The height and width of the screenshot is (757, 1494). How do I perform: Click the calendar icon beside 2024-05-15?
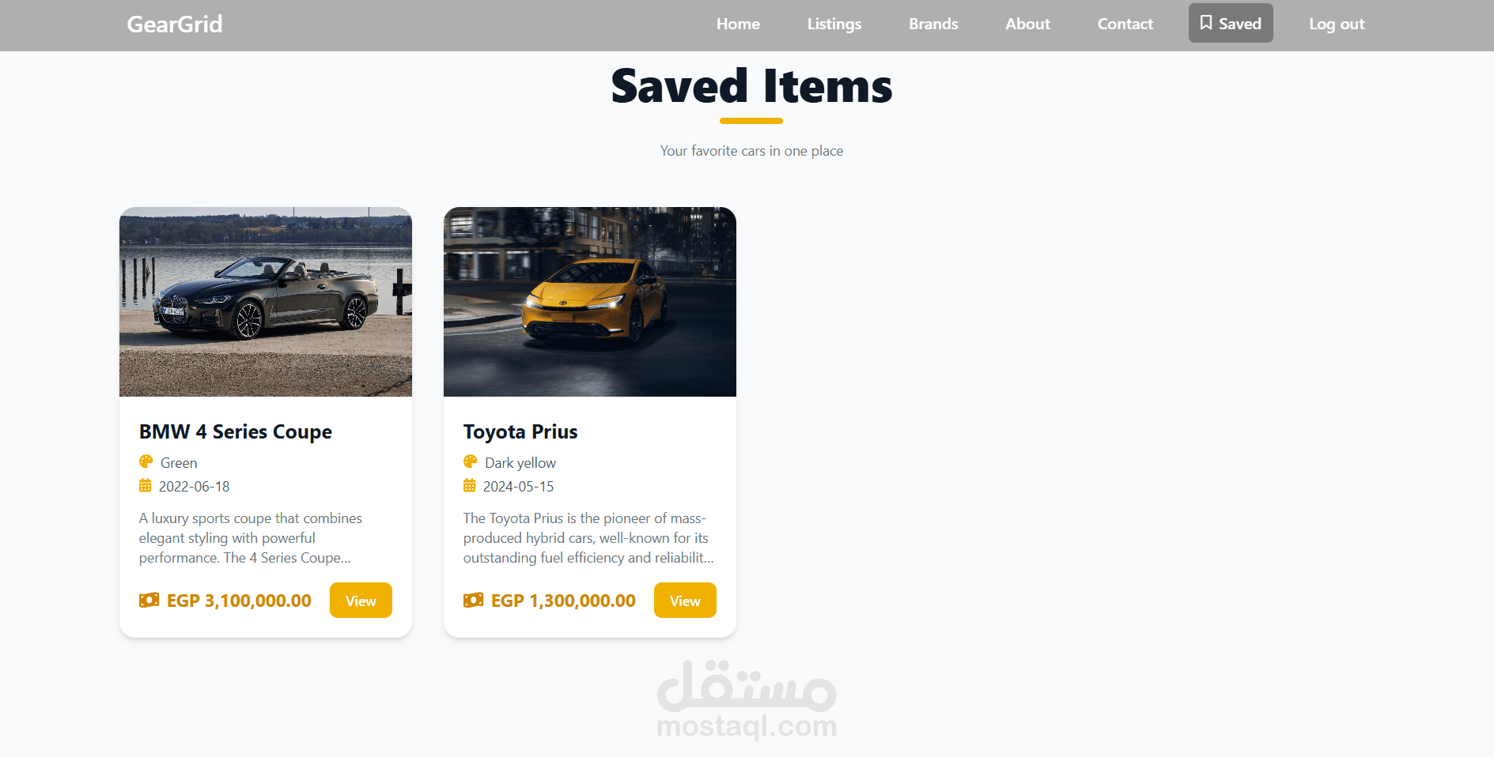coord(470,485)
